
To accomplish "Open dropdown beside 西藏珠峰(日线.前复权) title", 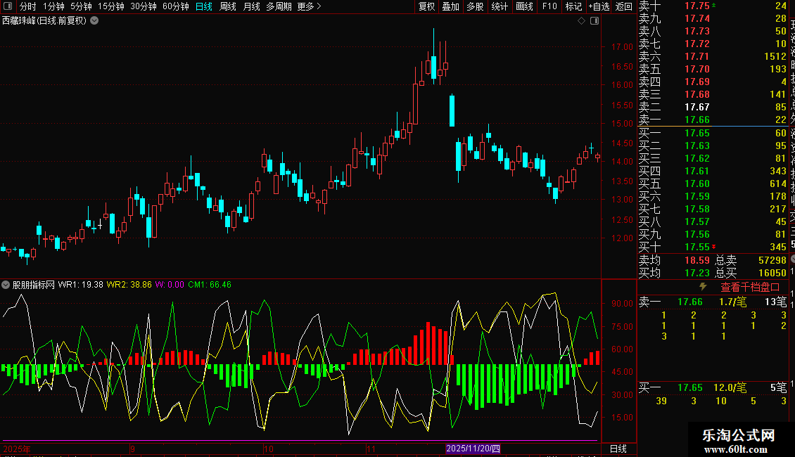I will point(94,21).
